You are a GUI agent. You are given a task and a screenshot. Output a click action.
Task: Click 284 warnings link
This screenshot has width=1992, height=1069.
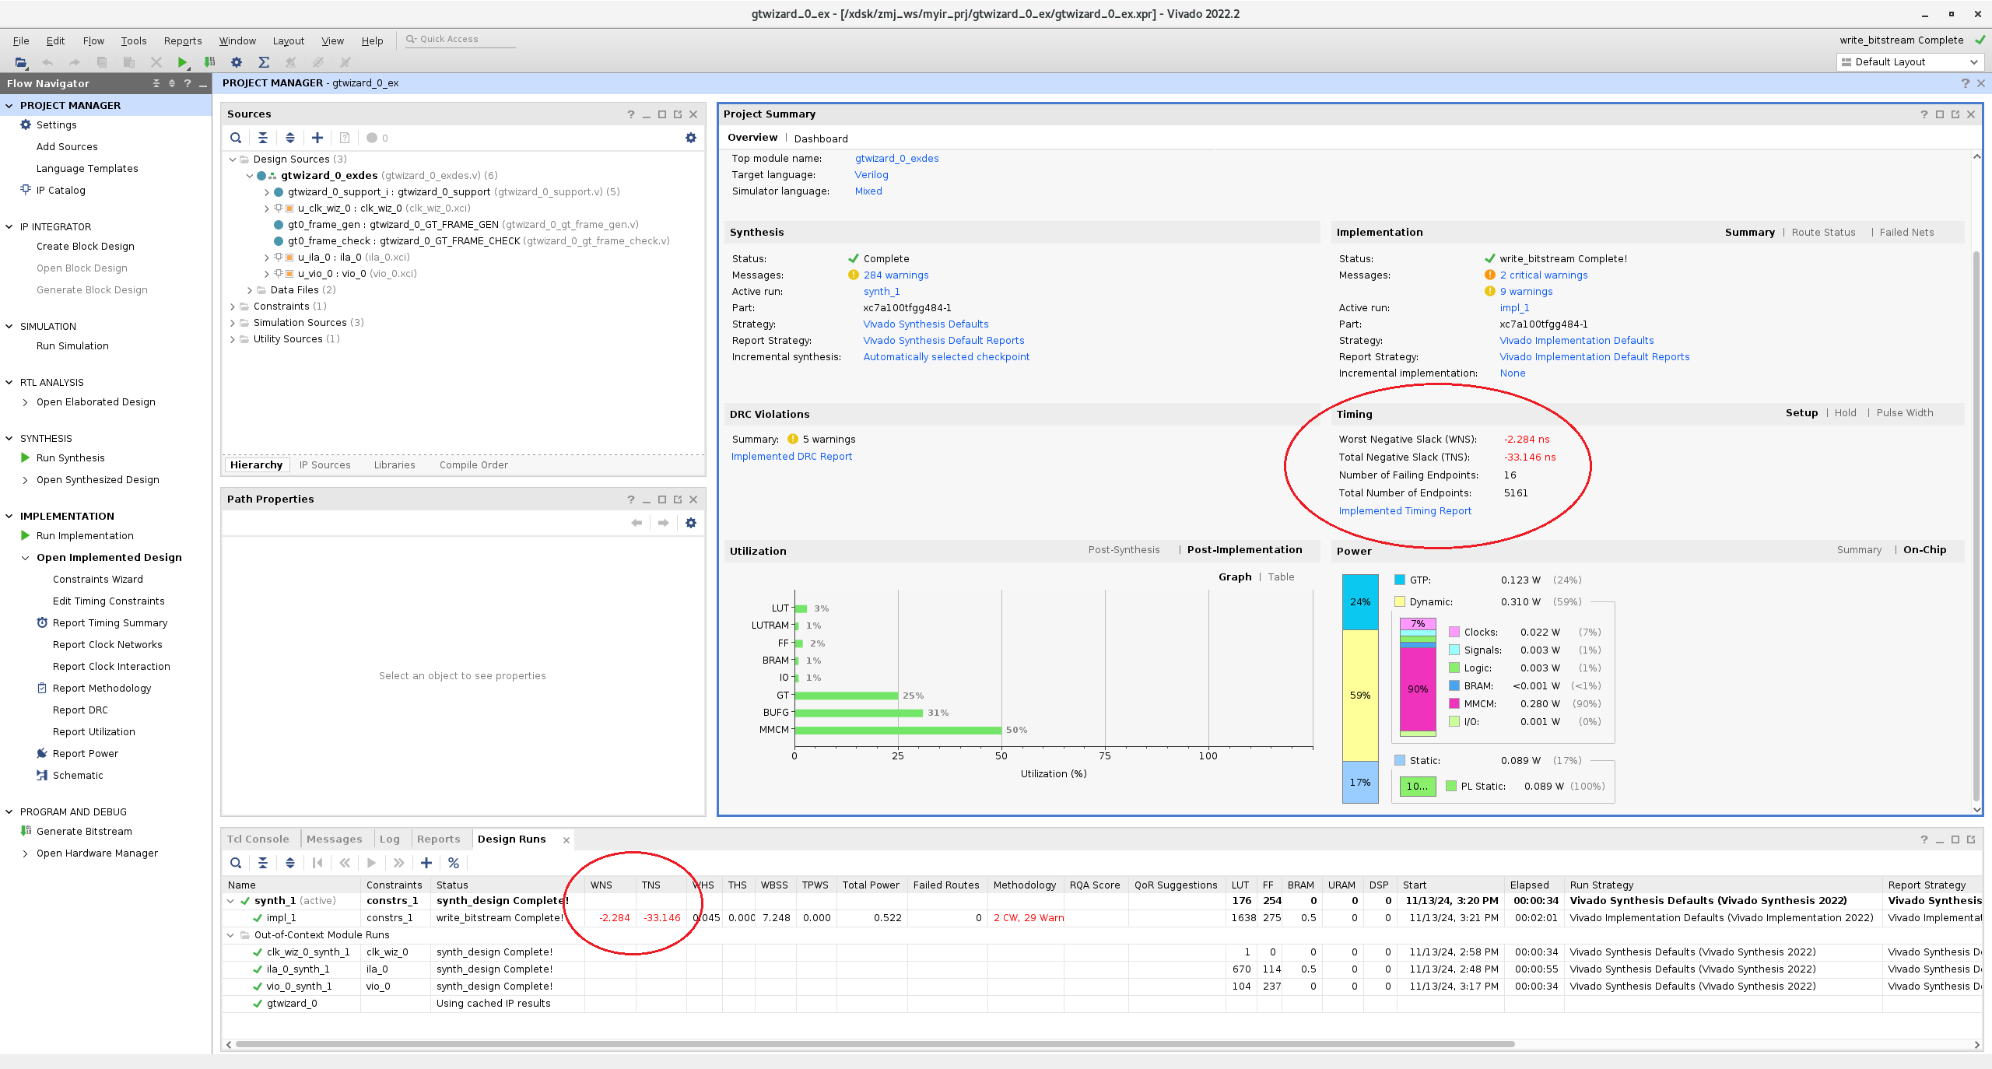tap(896, 275)
